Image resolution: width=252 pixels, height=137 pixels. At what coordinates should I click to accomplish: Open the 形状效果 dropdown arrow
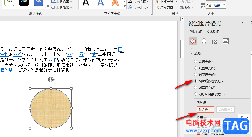[71, 7]
